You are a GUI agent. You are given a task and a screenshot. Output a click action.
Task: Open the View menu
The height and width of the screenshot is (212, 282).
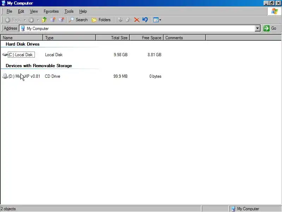(34, 11)
